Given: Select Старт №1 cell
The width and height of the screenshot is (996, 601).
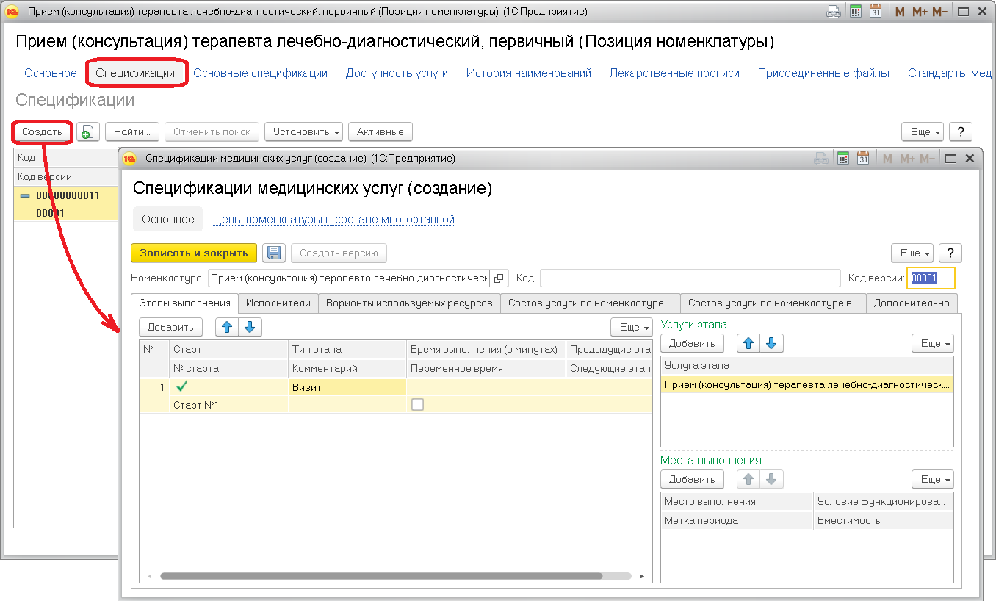Looking at the screenshot, I should [x=228, y=404].
